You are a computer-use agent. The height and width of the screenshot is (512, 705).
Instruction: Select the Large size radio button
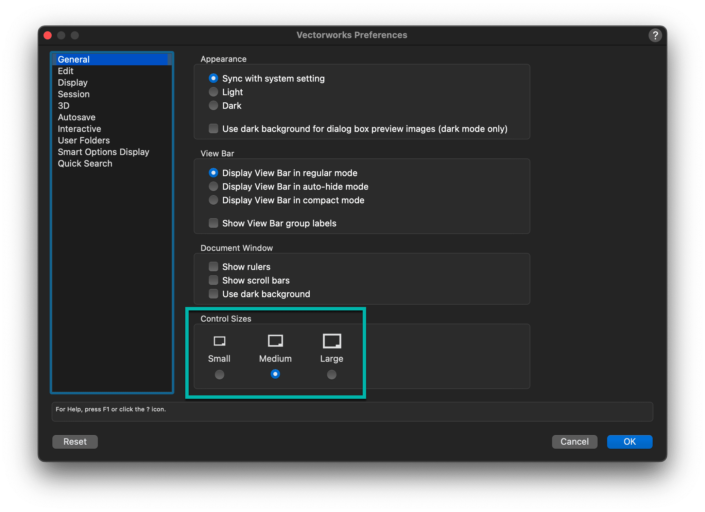pyautogui.click(x=332, y=375)
